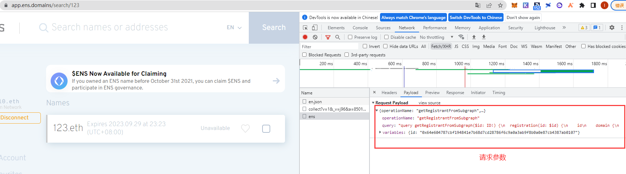Check Blocked Requests
Image resolution: width=626 pixels, height=174 pixels.
tap(304, 55)
